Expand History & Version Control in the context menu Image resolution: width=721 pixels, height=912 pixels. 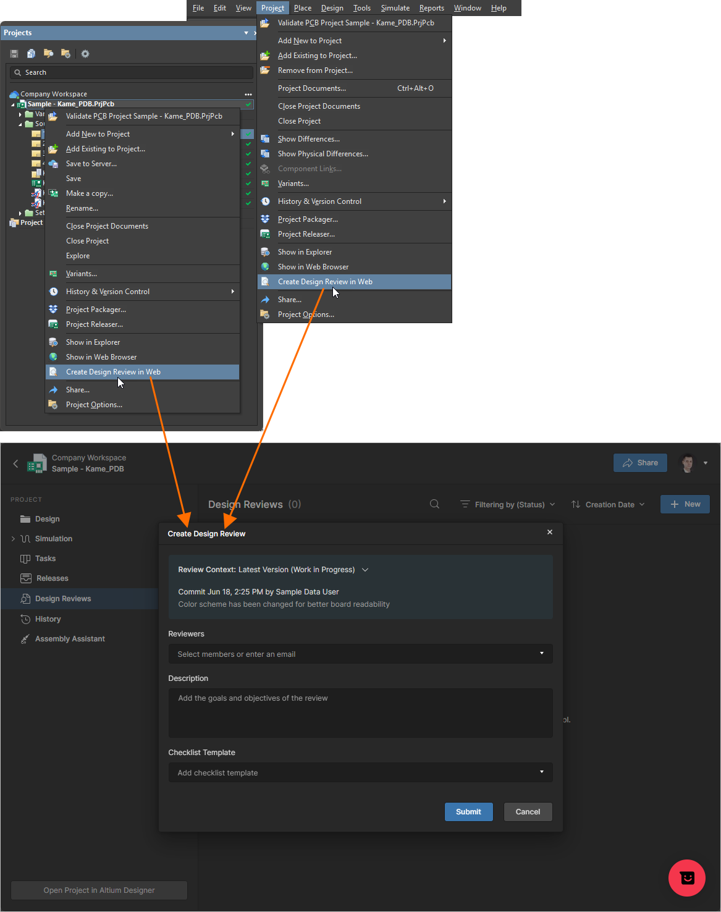pos(143,292)
